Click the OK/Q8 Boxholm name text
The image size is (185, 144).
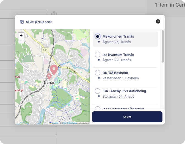[115, 73]
